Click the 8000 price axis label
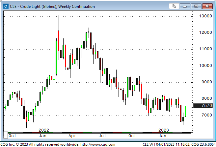This screenshot has width=216, height=147. (x=207, y=98)
